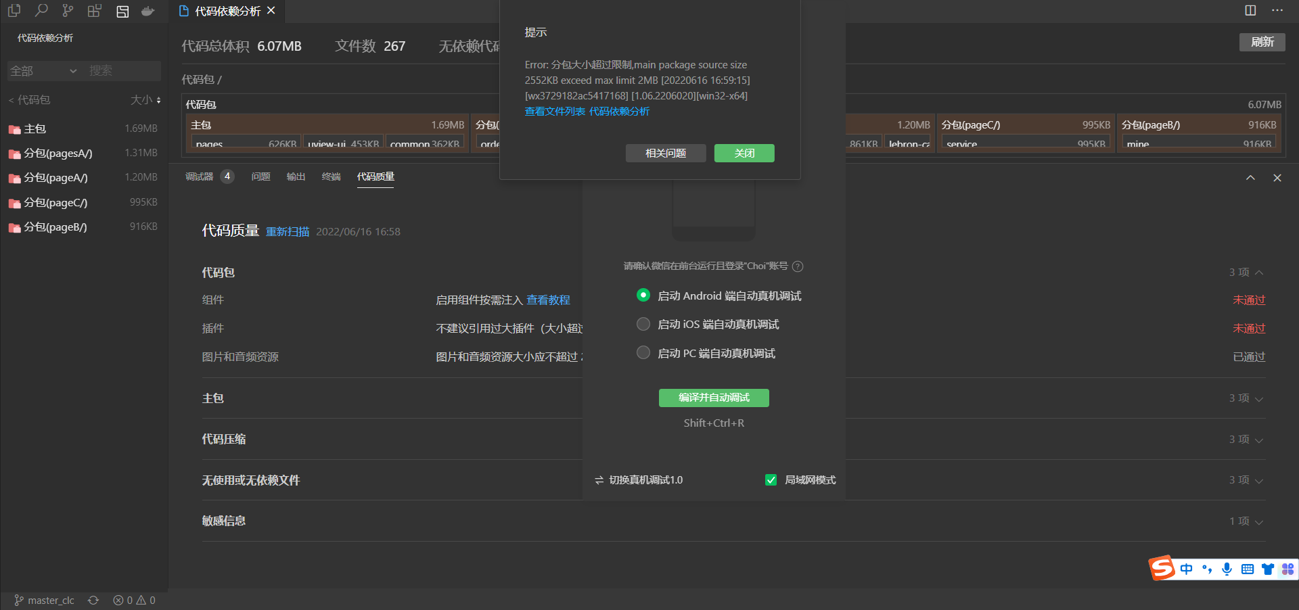Image resolution: width=1299 pixels, height=610 pixels.
Task: Open the Sogou toolbox icon
Action: [1287, 569]
